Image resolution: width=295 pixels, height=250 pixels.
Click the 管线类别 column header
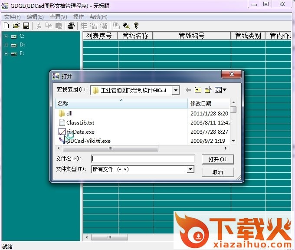tap(248, 36)
